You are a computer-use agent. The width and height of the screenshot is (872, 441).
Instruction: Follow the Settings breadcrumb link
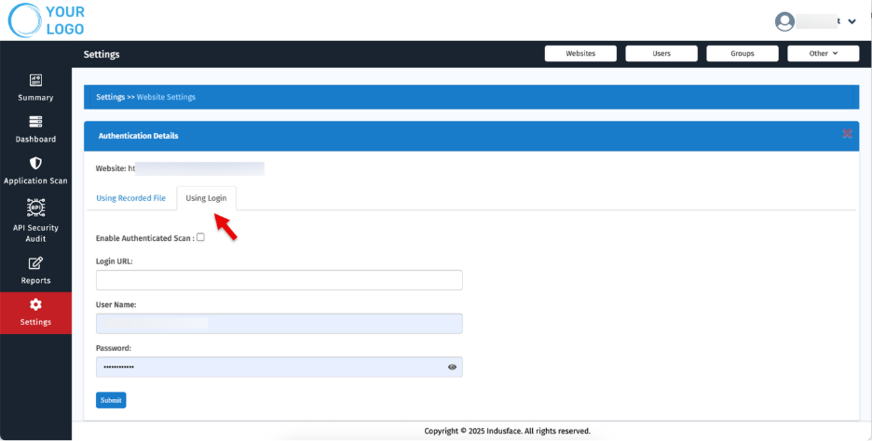point(110,97)
